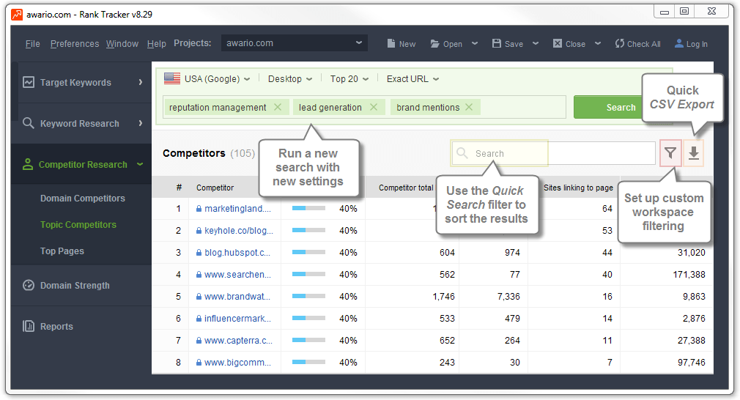Screen dimensions: 740x400
Task: Click the lock icon beside blog.hubspot
Action: coord(199,253)
